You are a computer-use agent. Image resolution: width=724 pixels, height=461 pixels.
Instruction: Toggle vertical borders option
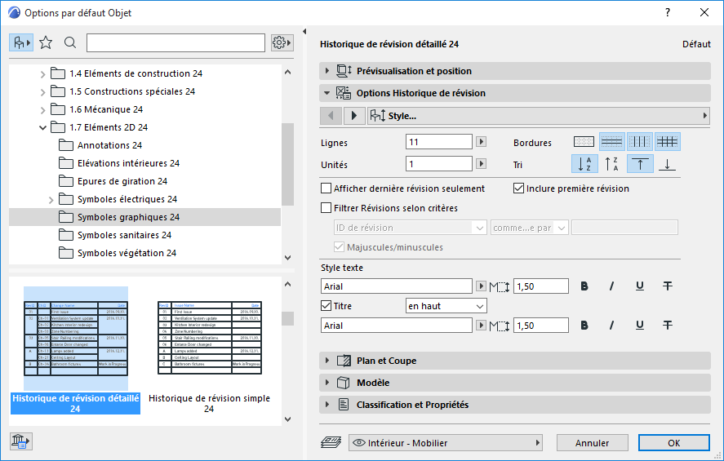coord(639,142)
